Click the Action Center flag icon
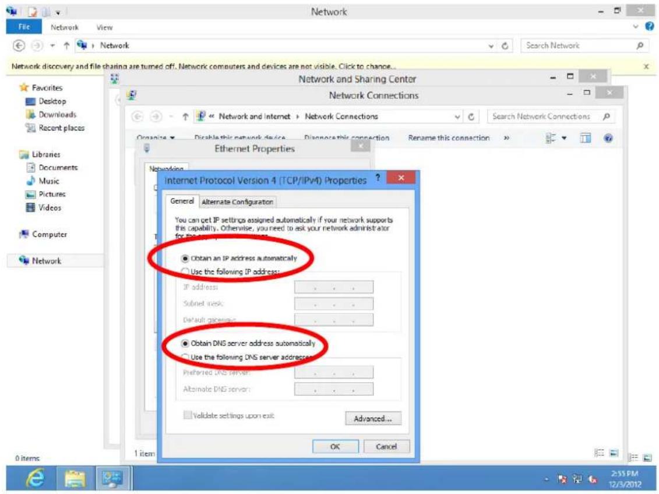Viewport: 659px width, 494px height. [562, 479]
